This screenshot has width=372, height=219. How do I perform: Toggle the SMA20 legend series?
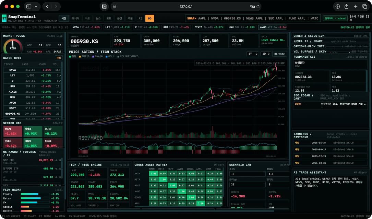(84, 57)
